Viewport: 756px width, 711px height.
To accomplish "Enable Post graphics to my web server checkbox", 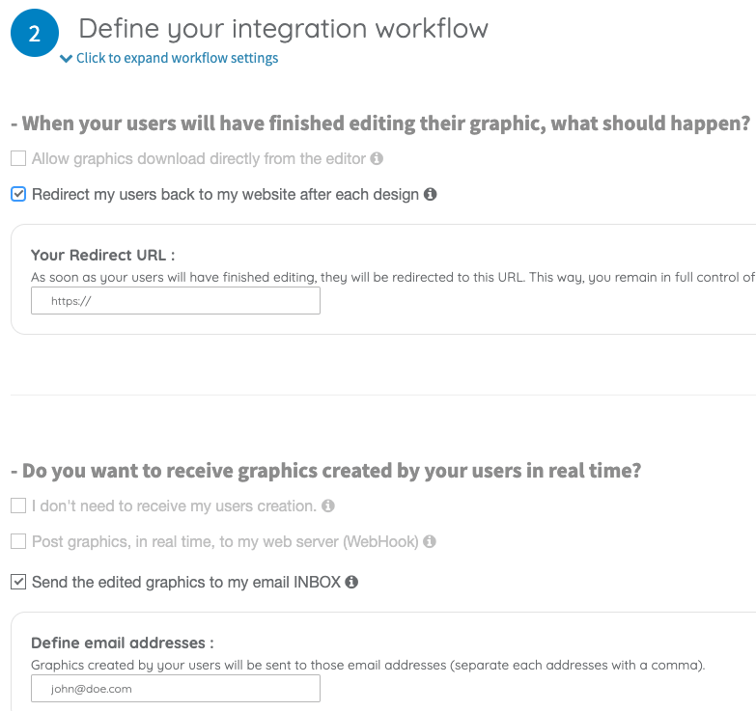I will click(18, 541).
